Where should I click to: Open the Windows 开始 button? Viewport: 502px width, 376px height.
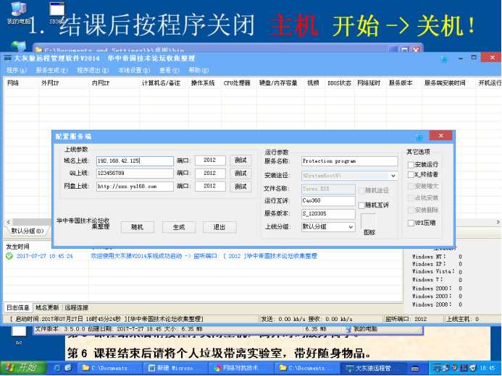(x=23, y=368)
